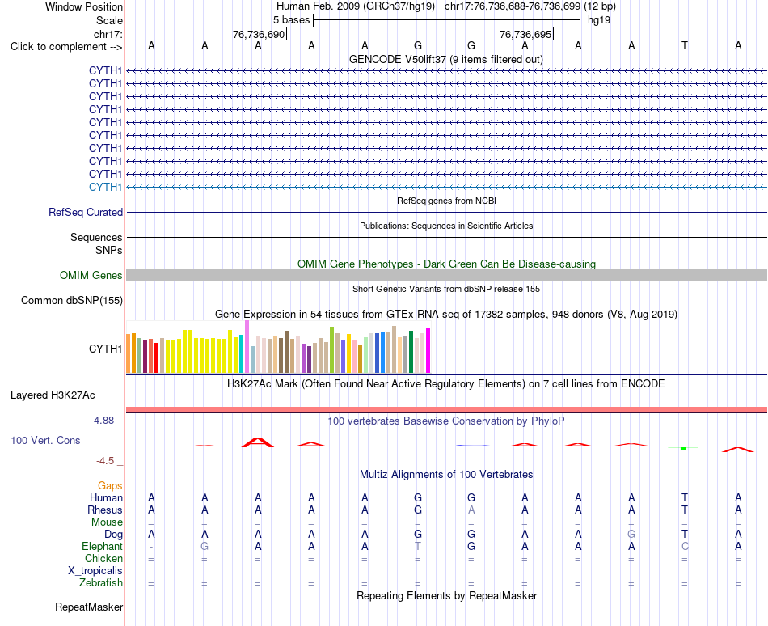Open 'Publications: Sequences in Scientific Articles' title

pyautogui.click(x=446, y=226)
